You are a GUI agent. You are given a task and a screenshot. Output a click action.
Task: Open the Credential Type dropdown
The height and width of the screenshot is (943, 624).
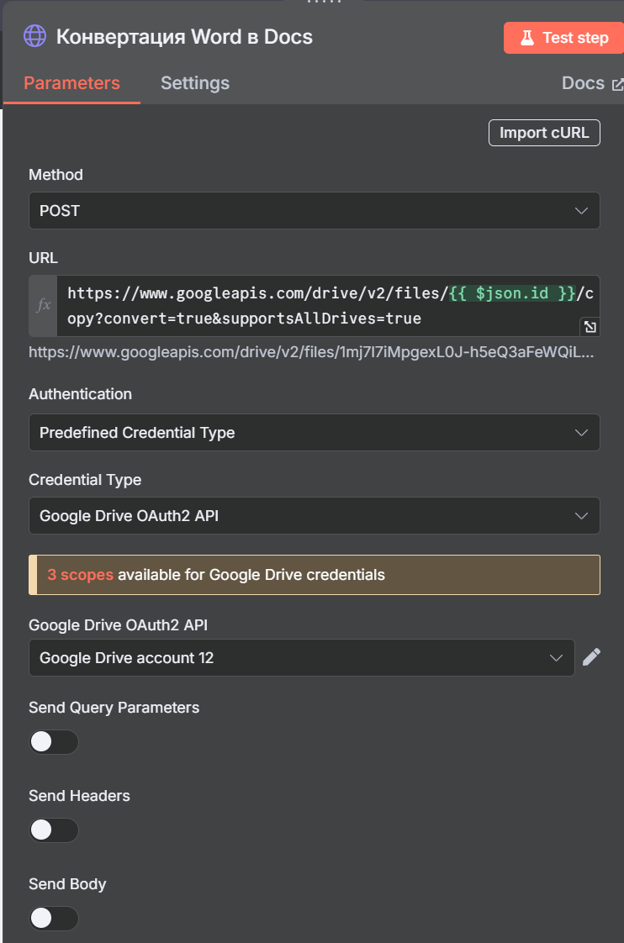click(315, 515)
